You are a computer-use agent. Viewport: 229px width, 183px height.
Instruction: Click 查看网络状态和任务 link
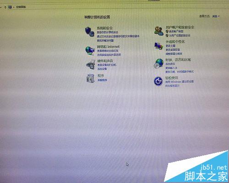pos(108,51)
